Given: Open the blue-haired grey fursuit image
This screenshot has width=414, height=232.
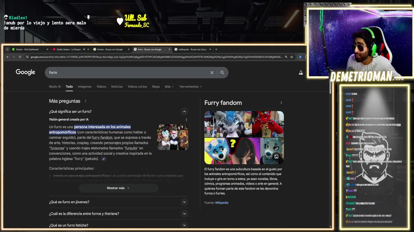Looking at the screenshot, I should pos(228,124).
